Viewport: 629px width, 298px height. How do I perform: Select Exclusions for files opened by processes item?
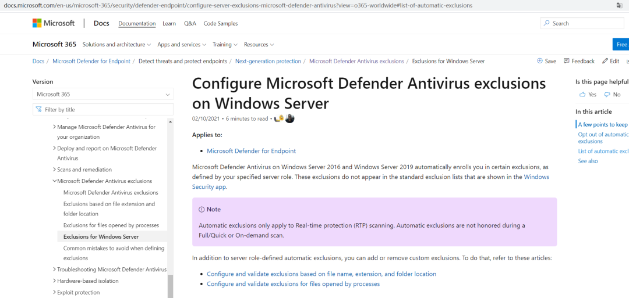pyautogui.click(x=111, y=225)
